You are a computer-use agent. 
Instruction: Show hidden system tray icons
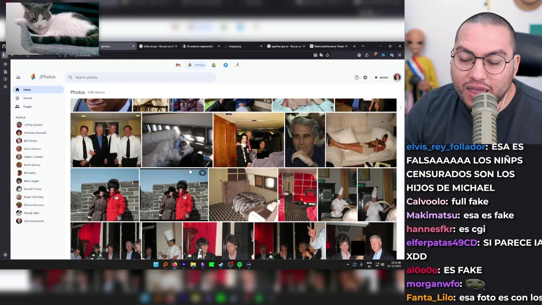tap(348, 265)
